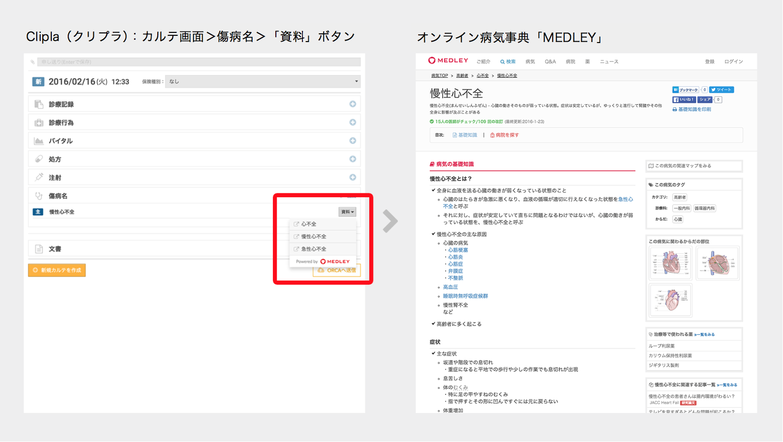
Task: Click the plus icon beside バイタル
Action: (352, 141)
